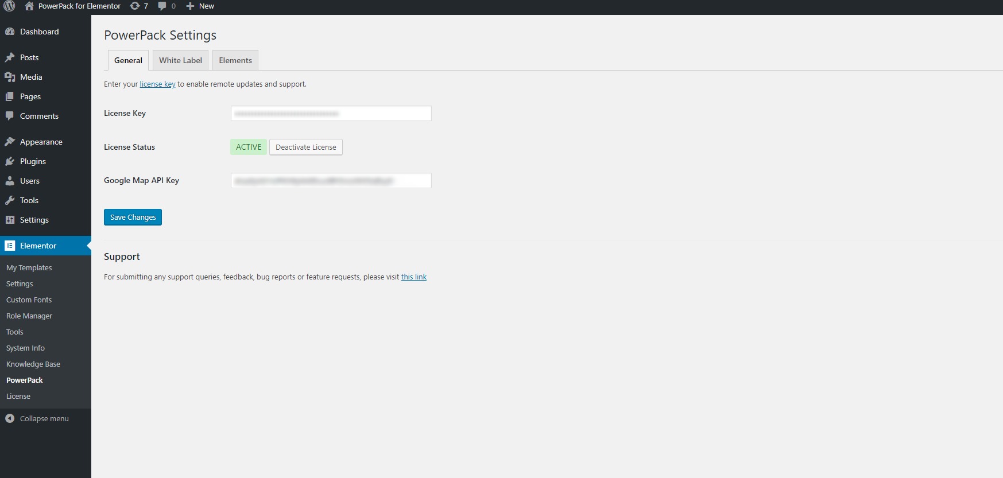Click the PowerPack Settings heading

pos(160,35)
